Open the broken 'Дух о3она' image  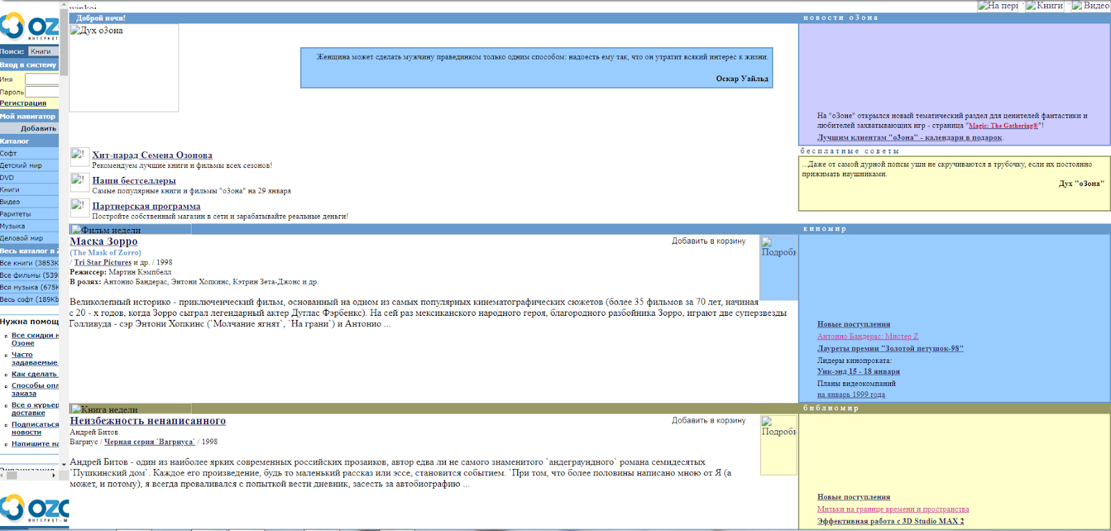click(124, 68)
